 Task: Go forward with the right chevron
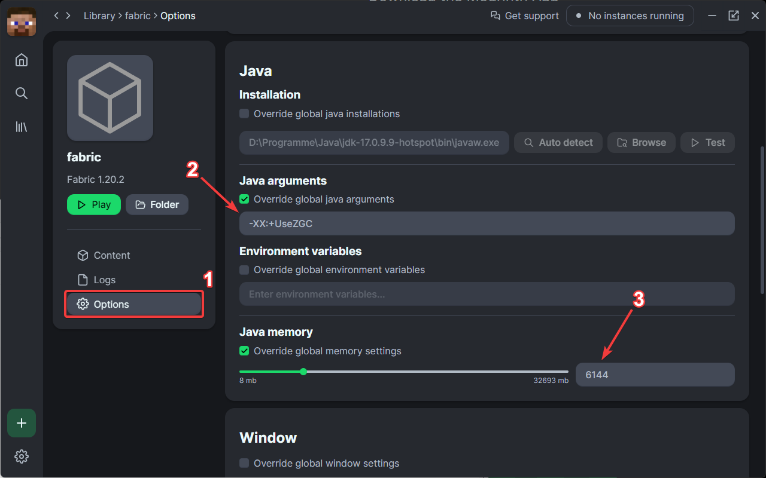coord(68,16)
